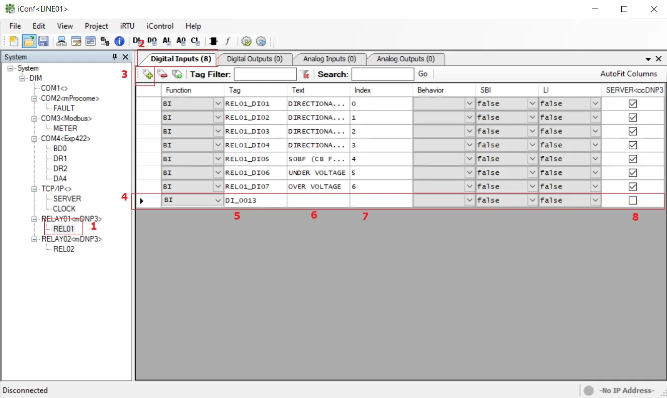Click the network hierarchy toolbar icon

(x=62, y=41)
